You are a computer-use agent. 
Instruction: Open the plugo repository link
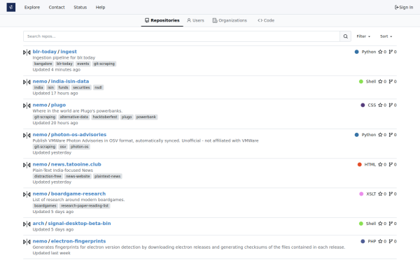(58, 105)
